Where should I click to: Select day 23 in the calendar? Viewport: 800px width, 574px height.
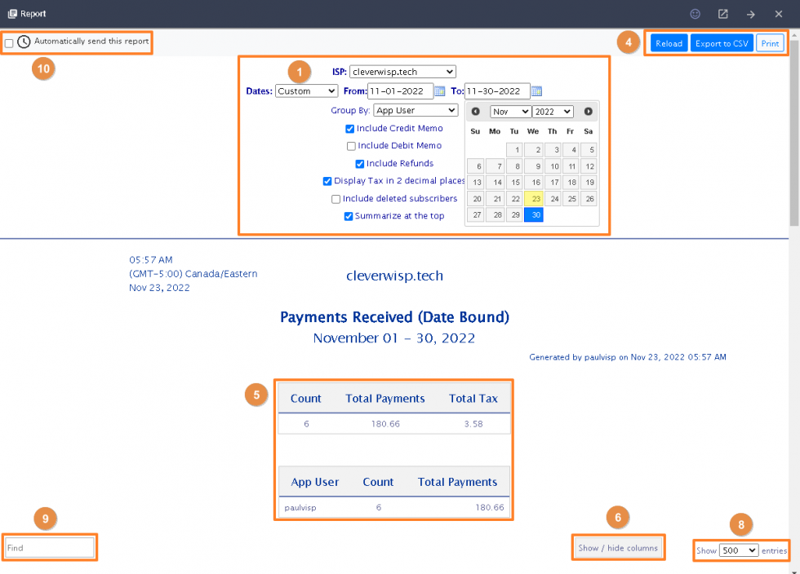pyautogui.click(x=533, y=198)
